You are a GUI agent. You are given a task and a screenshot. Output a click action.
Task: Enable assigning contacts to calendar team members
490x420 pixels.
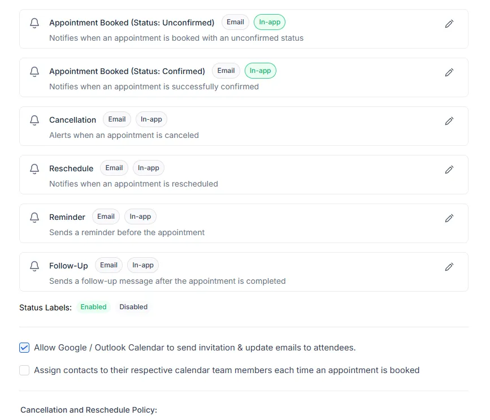tap(24, 370)
